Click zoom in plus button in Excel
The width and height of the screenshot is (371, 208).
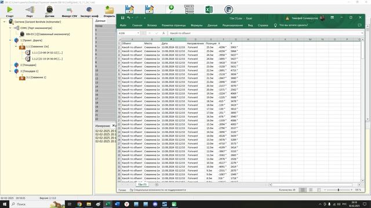tap(351, 190)
